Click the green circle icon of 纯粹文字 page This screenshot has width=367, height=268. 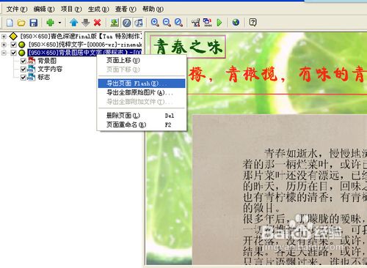point(22,45)
